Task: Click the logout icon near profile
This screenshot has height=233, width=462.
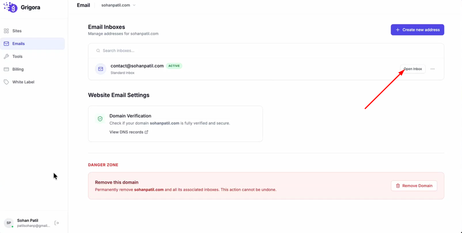Action: tap(57, 223)
